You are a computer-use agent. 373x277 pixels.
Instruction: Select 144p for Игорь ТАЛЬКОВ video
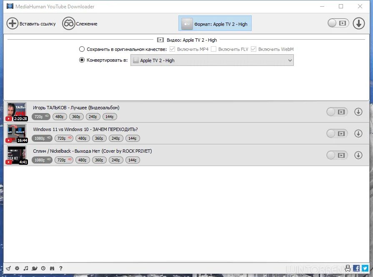(x=110, y=117)
